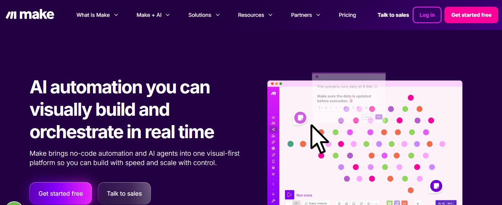This screenshot has height=205, width=502.
Task: Click the purple tools icon in the bottom toolbar
Action: pos(397,203)
